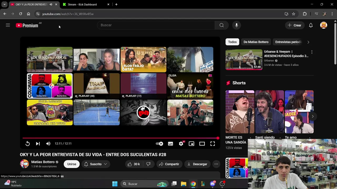
Task: Click the Crear create button
Action: (294, 25)
